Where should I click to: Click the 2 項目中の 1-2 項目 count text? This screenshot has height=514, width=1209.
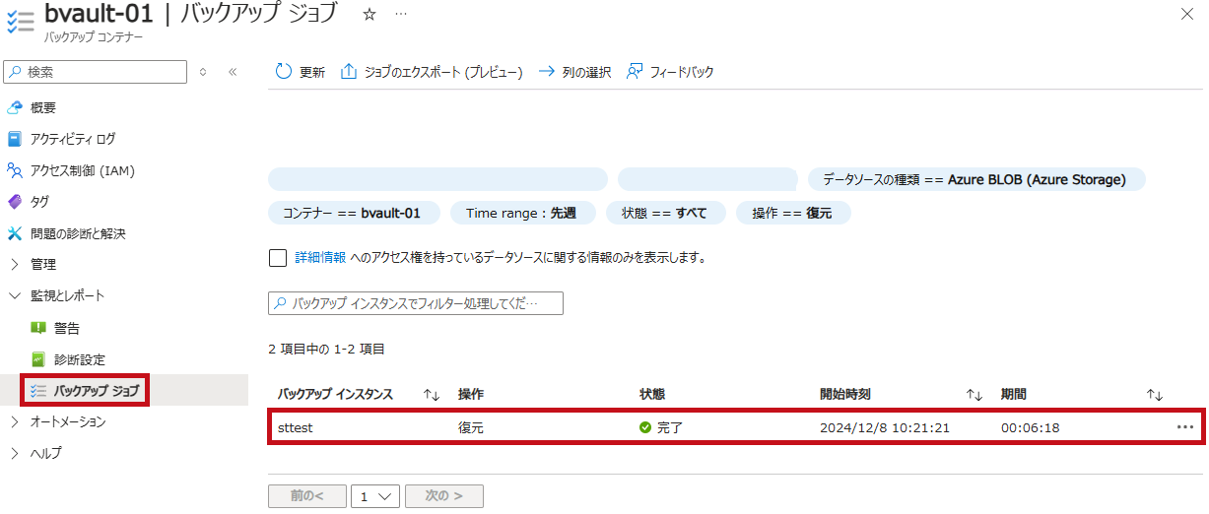pyautogui.click(x=326, y=350)
